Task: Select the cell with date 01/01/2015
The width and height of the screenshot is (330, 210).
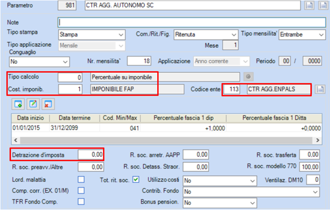Action: tap(31, 128)
